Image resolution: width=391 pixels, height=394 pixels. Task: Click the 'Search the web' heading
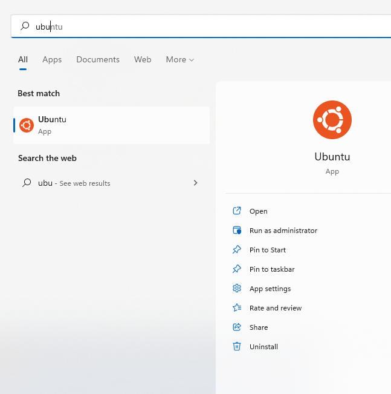point(47,158)
